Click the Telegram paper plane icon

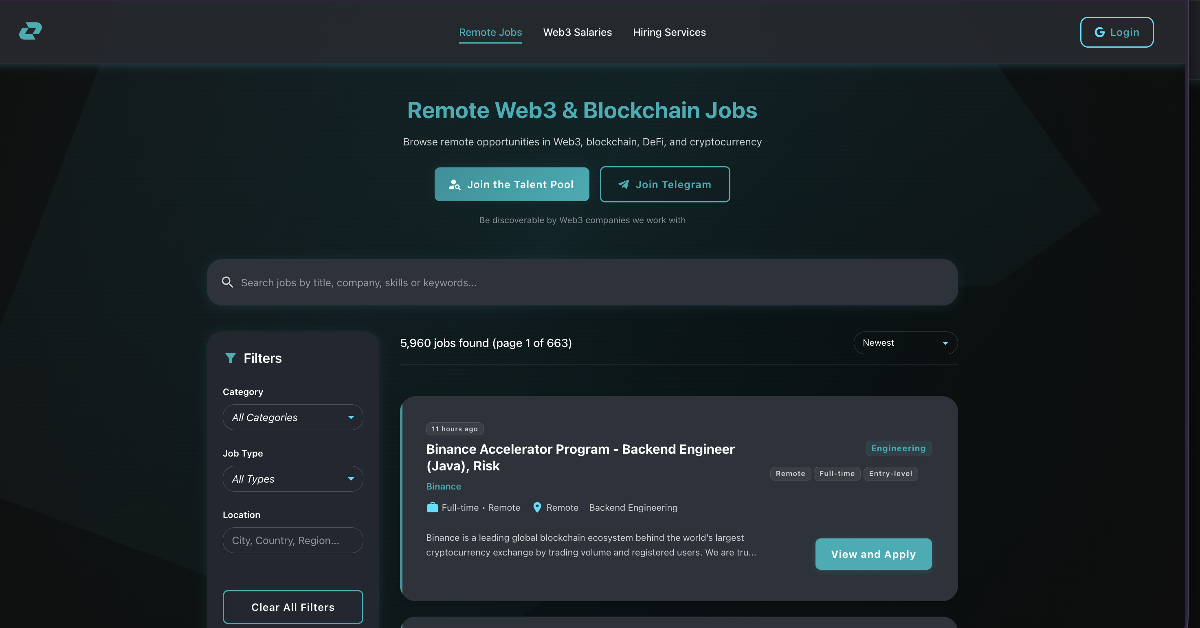click(623, 184)
